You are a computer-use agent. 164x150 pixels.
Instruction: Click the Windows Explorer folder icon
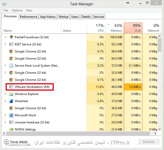click(x=11, y=94)
